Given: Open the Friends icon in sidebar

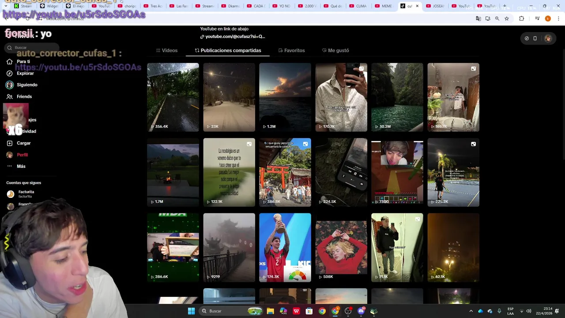Looking at the screenshot, I should [x=10, y=96].
